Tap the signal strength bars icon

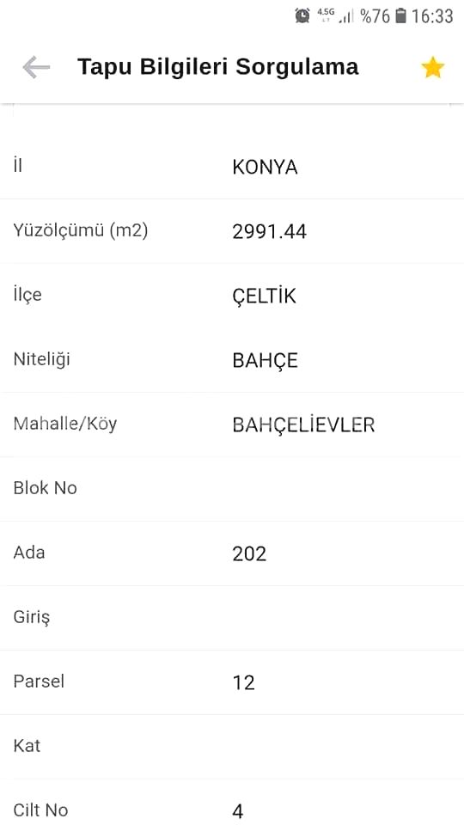pos(346,15)
